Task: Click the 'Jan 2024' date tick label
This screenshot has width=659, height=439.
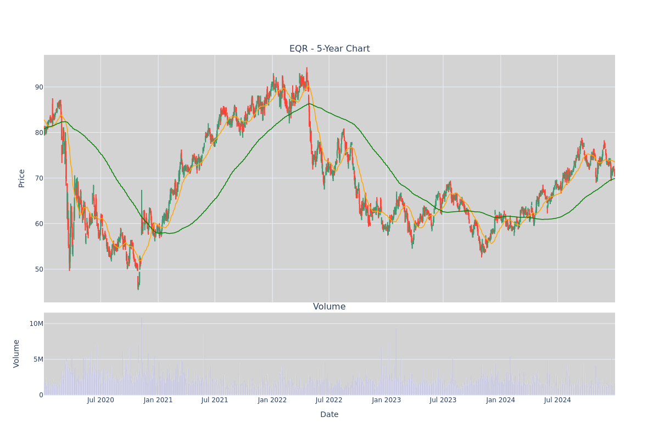Action: [x=501, y=400]
